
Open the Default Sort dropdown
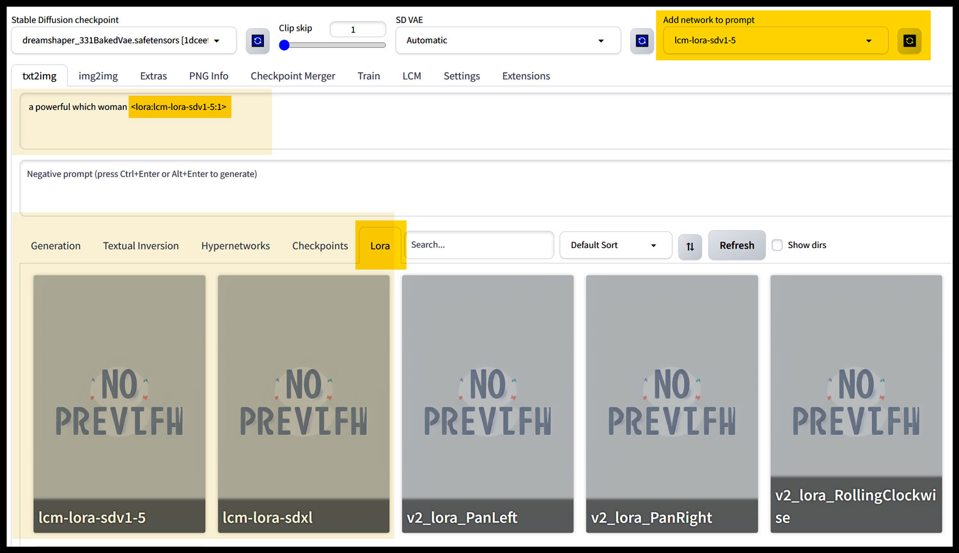616,245
